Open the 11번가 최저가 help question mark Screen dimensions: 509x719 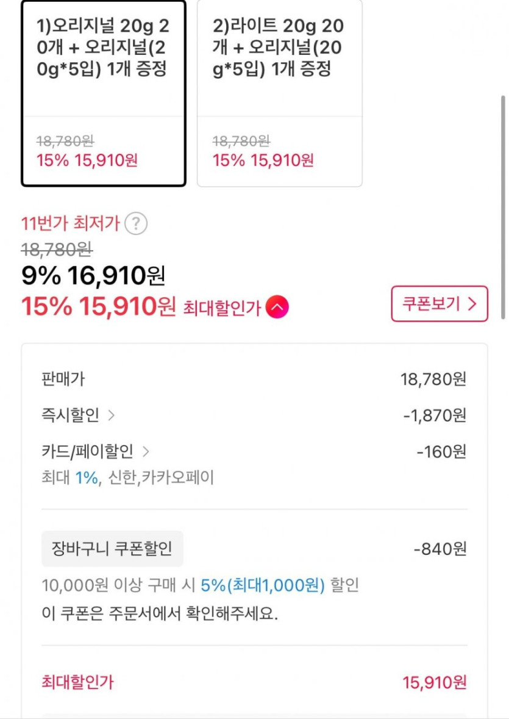pyautogui.click(x=136, y=224)
